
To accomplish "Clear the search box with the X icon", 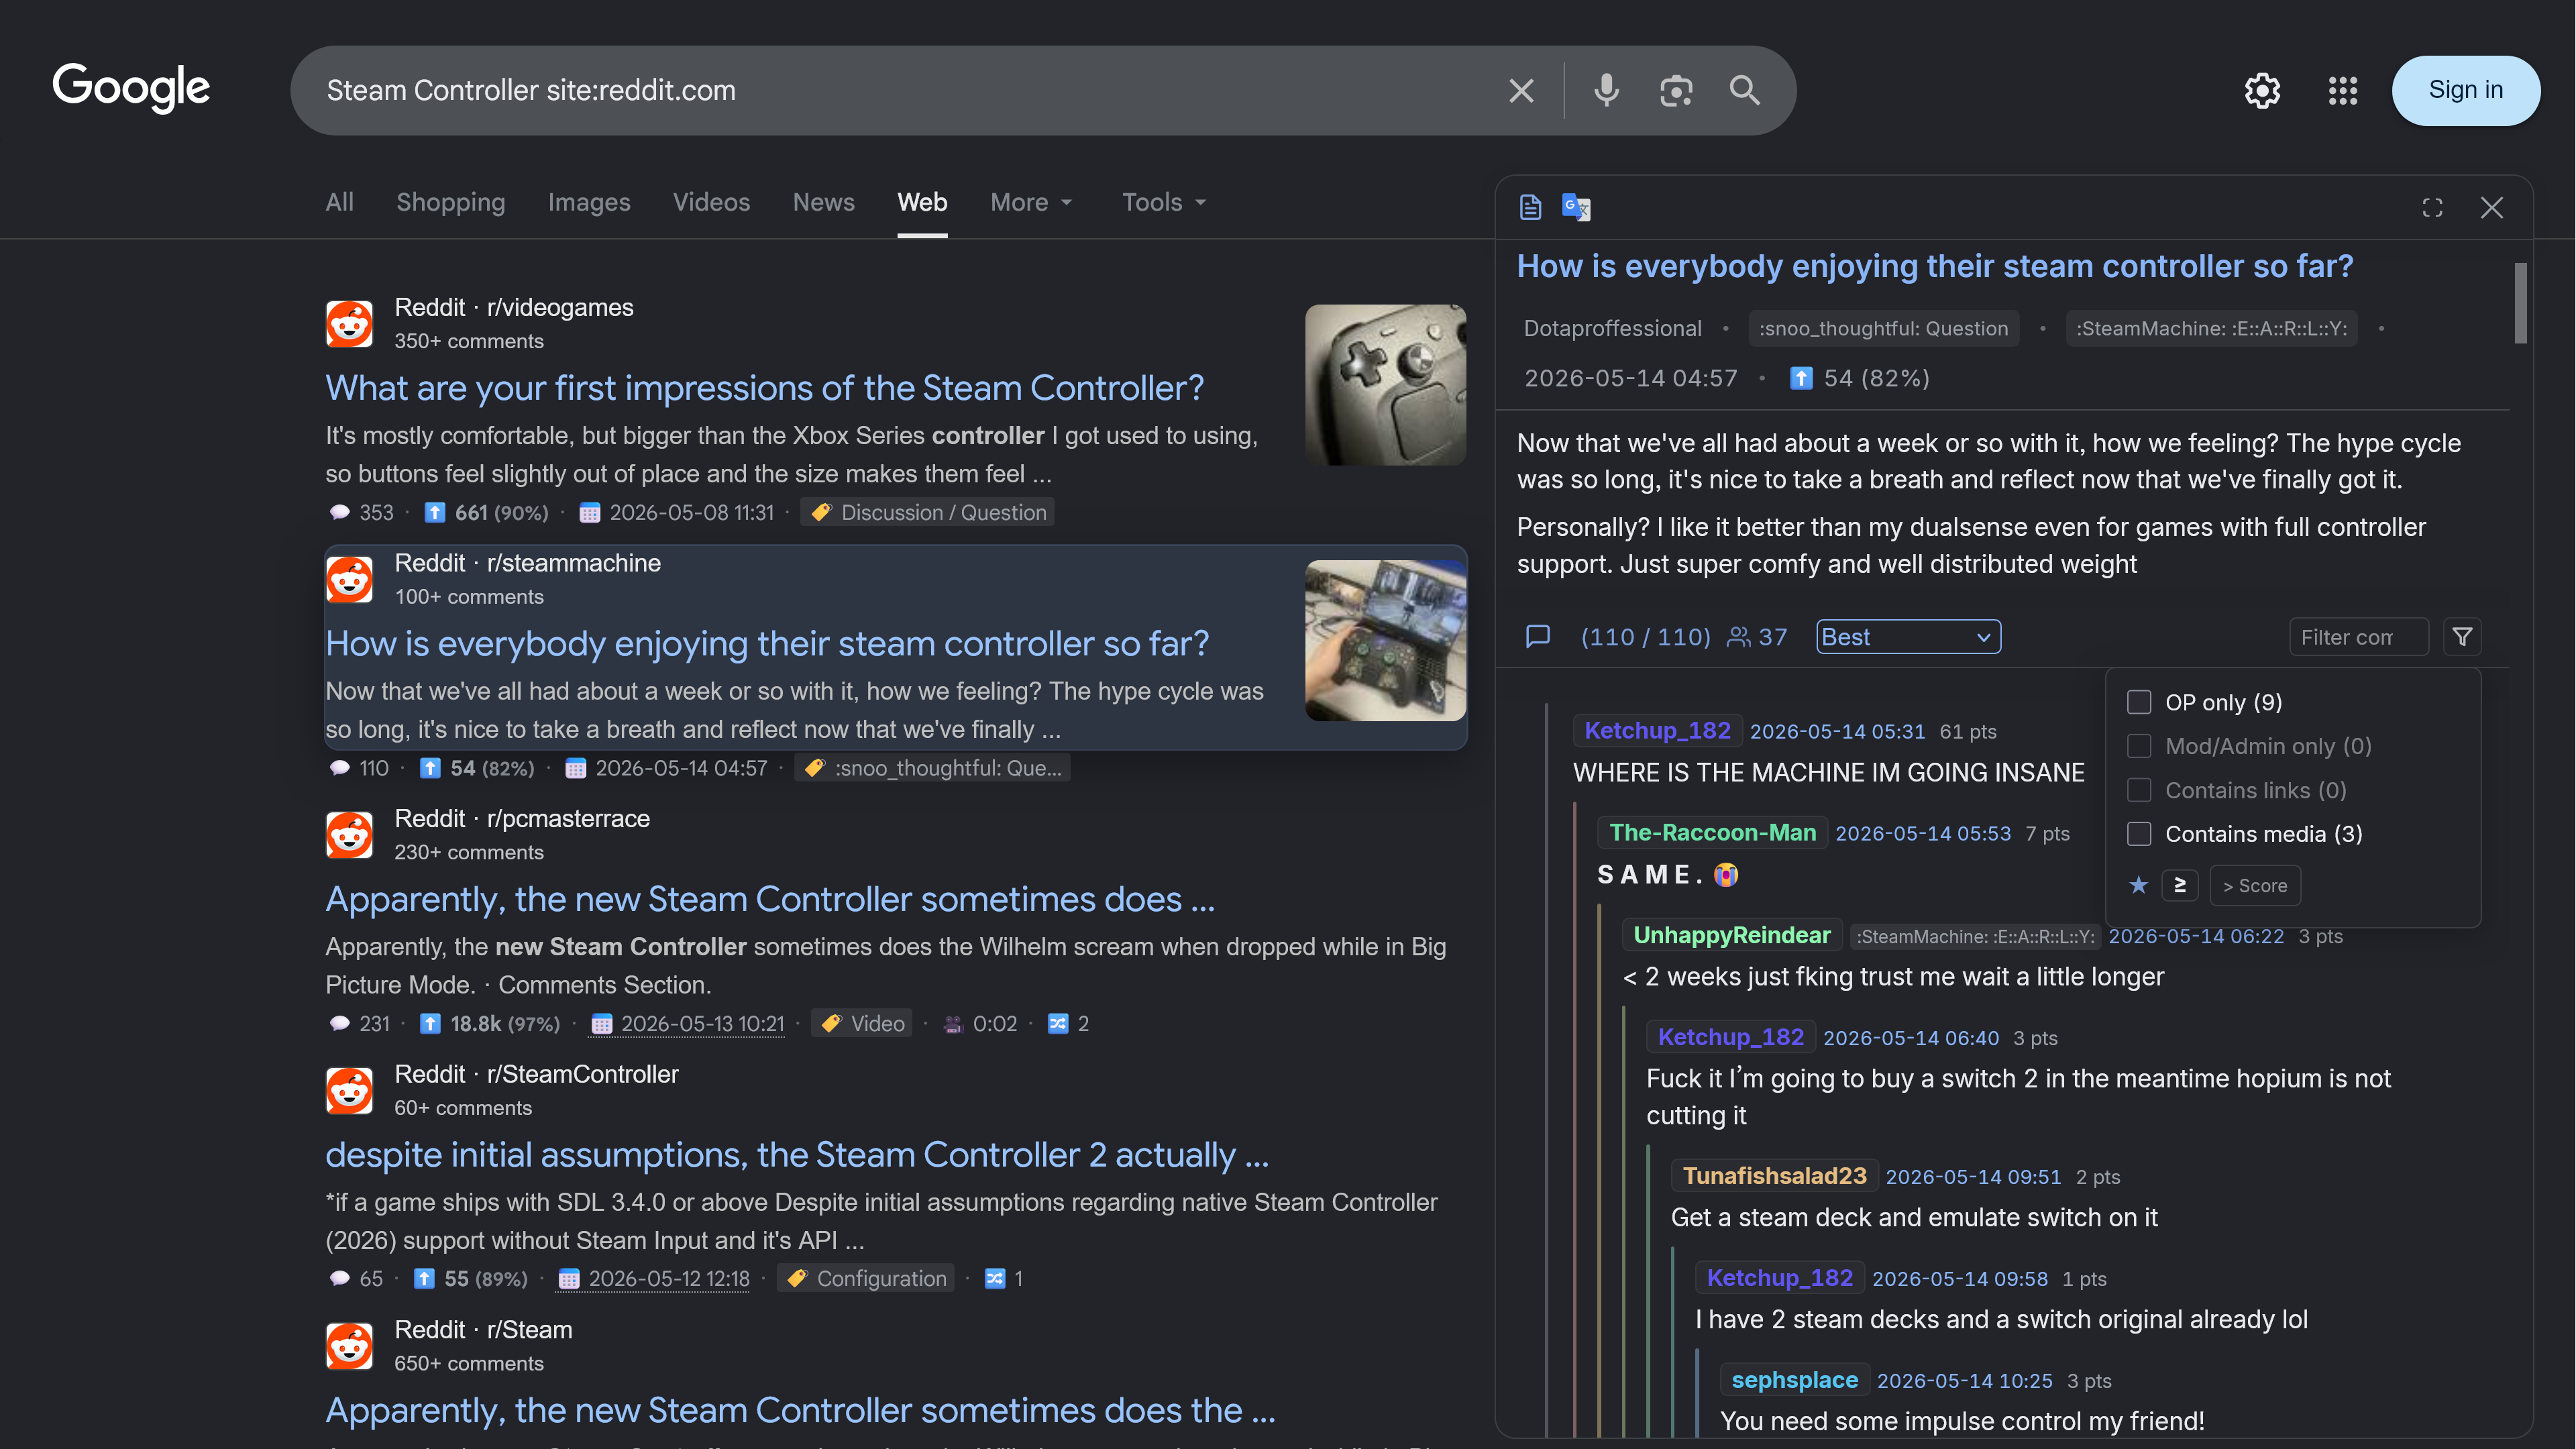I will point(1521,91).
